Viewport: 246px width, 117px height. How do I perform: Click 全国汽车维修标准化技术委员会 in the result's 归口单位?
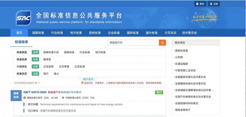(x=58, y=111)
